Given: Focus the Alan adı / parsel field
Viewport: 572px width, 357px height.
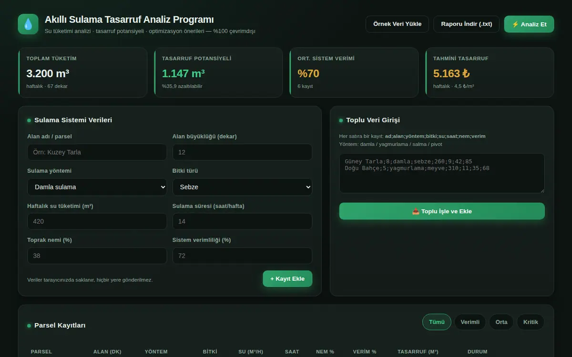Looking at the screenshot, I should pyautogui.click(x=97, y=152).
